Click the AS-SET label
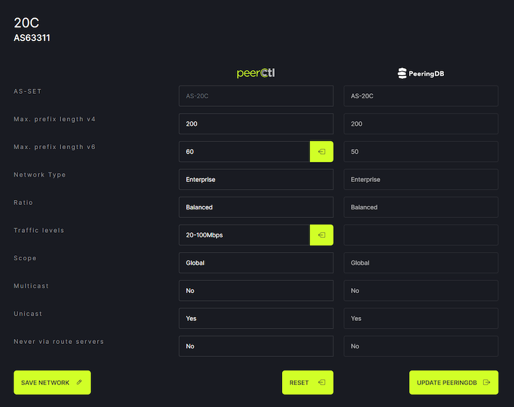Image resolution: width=514 pixels, height=407 pixels. pyautogui.click(x=28, y=91)
